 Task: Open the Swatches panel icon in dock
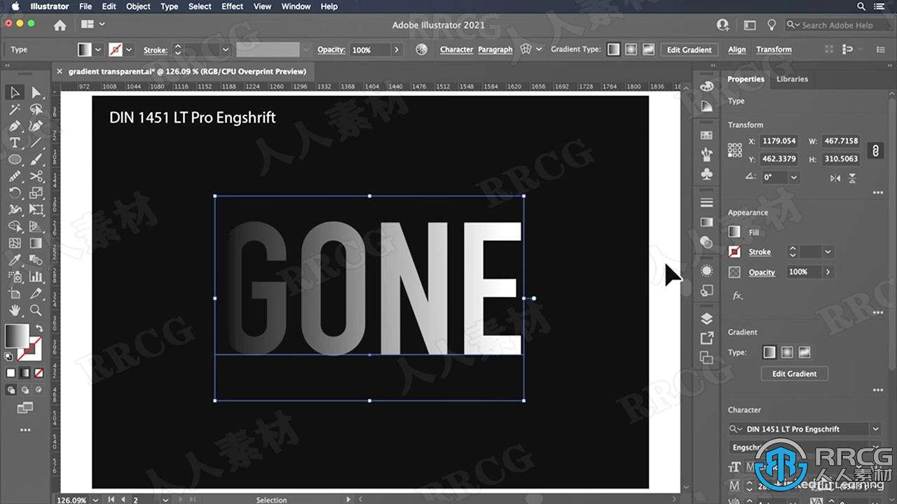[706, 135]
